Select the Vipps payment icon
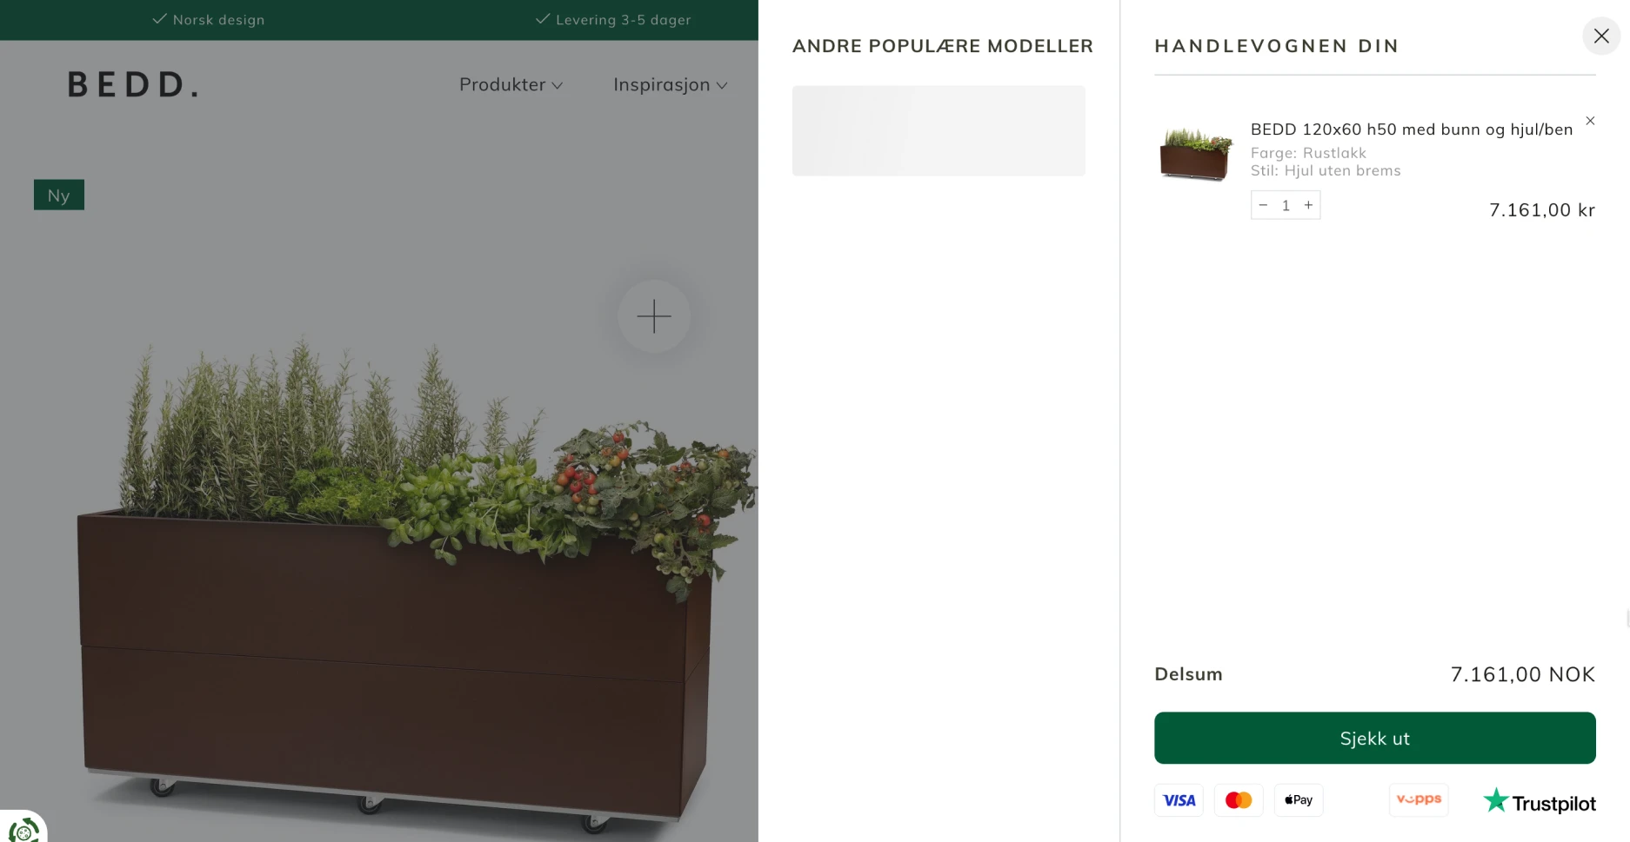1630x842 pixels. click(x=1418, y=799)
